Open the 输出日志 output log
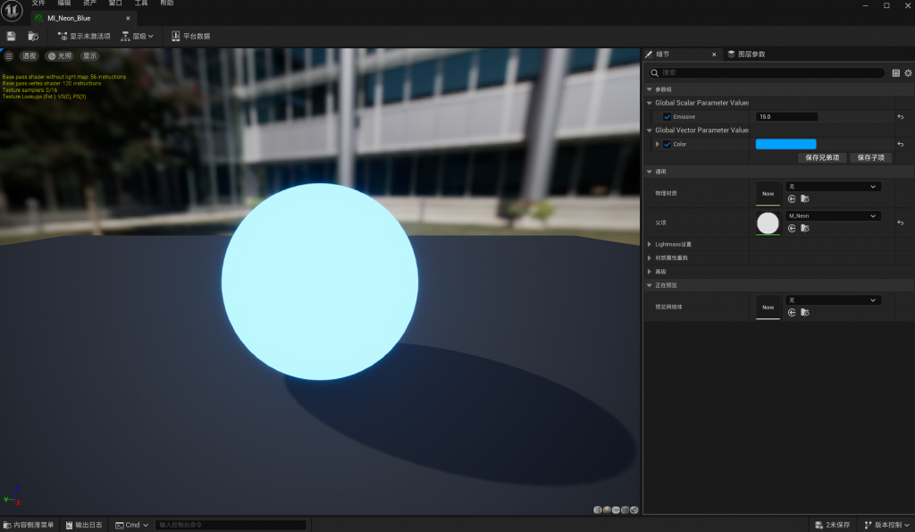915x532 pixels. pos(84,525)
